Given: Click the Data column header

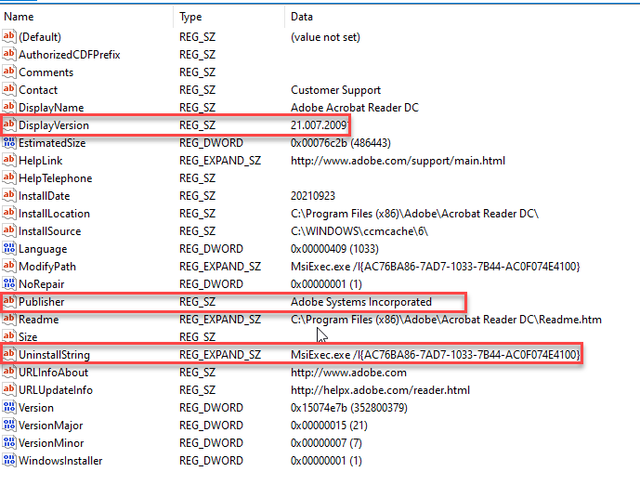Looking at the screenshot, I should tap(462, 17).
